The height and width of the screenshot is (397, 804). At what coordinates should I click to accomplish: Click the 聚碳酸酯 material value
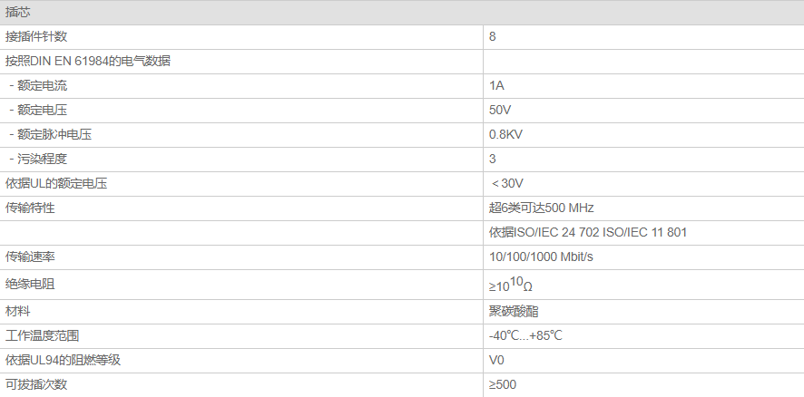513,311
